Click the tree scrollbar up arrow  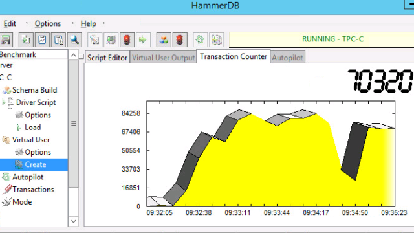click(x=73, y=55)
